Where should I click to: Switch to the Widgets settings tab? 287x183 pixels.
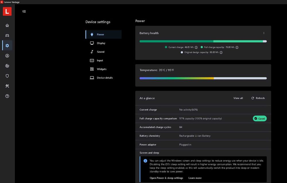tap(104, 69)
